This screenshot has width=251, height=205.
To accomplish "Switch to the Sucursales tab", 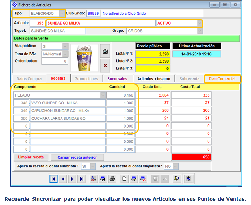I will 117,79.
